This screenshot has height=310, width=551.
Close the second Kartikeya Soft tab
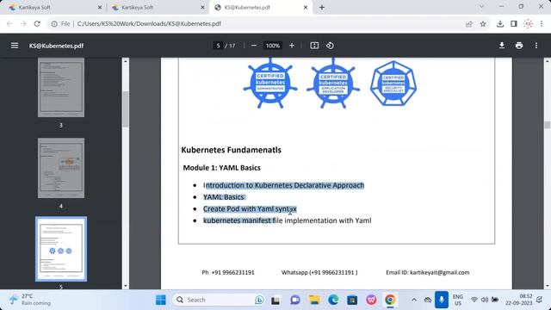(x=202, y=8)
